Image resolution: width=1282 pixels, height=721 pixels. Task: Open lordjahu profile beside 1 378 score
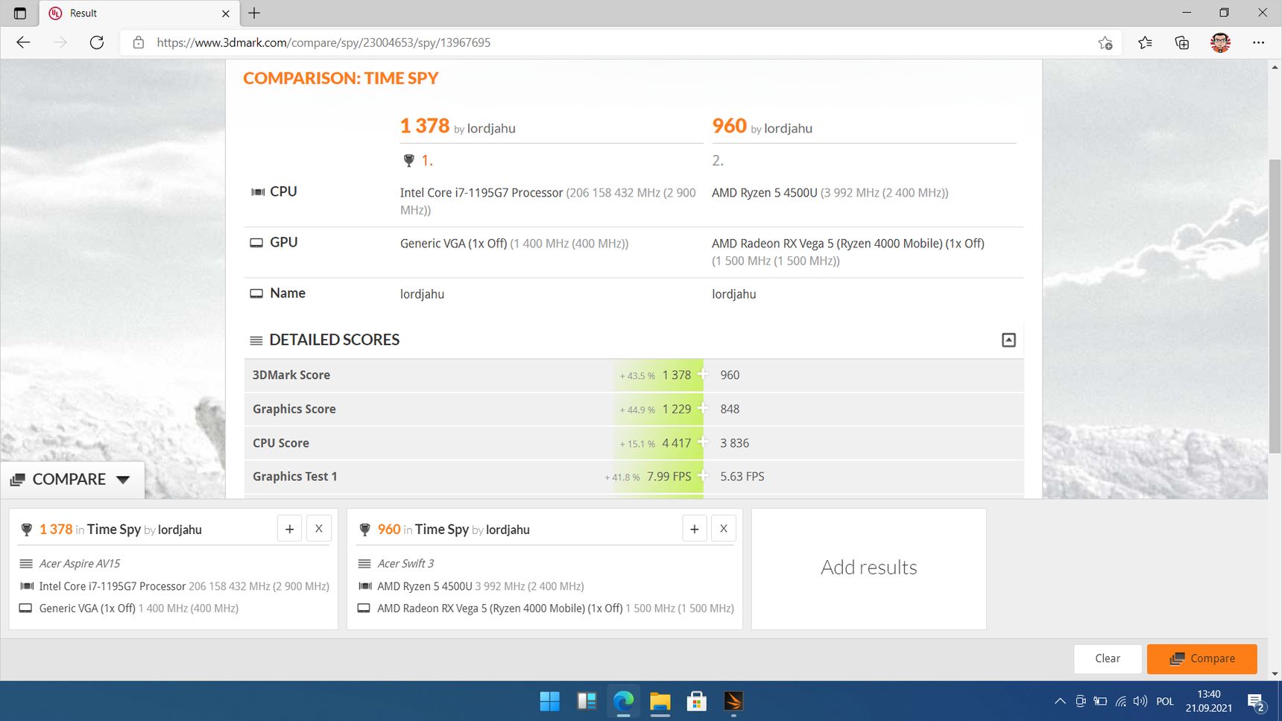(491, 128)
